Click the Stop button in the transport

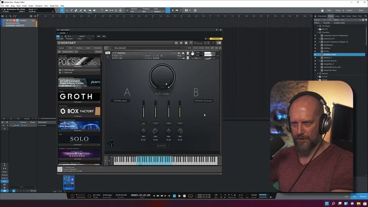click(x=174, y=195)
